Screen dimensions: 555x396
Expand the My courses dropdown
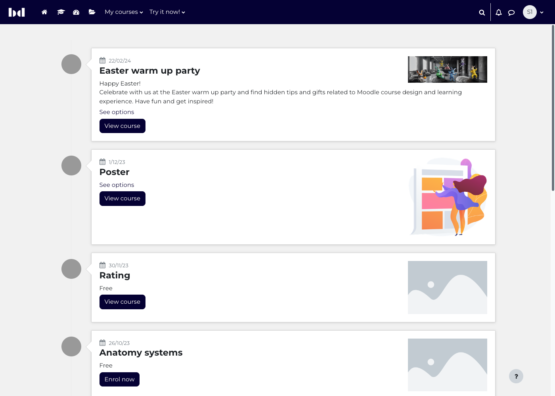[x=124, y=12]
